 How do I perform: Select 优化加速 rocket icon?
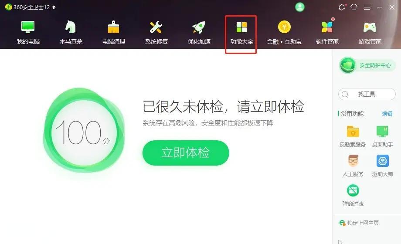click(199, 27)
